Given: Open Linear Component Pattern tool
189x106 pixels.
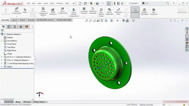Looking at the screenshot, I should 43,11.
